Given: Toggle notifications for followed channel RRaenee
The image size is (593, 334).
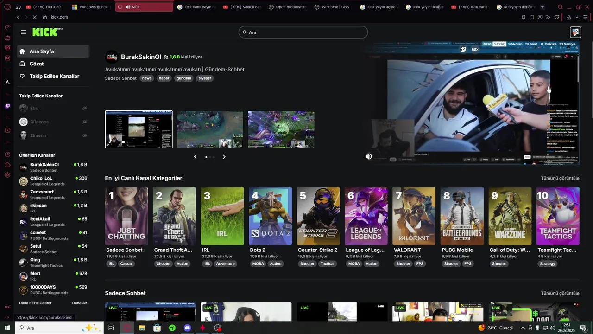Looking at the screenshot, I should point(84,122).
